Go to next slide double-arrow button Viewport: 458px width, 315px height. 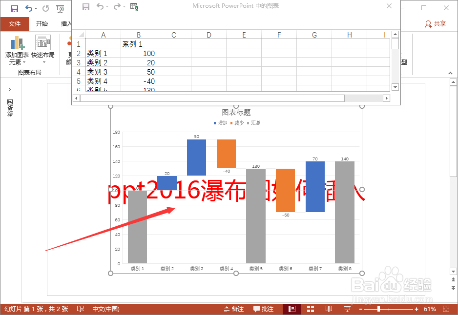point(453,288)
